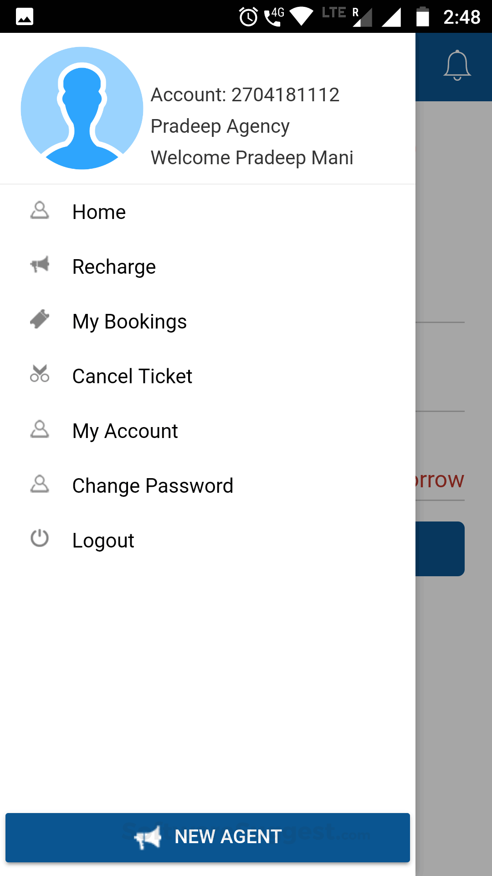This screenshot has height=876, width=492.
Task: Open Home from the drawer menu
Action: pyautogui.click(x=99, y=212)
